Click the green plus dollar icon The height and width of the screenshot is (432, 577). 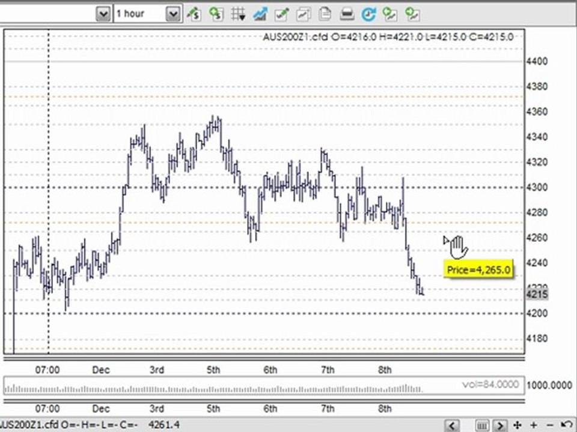[x=216, y=14]
